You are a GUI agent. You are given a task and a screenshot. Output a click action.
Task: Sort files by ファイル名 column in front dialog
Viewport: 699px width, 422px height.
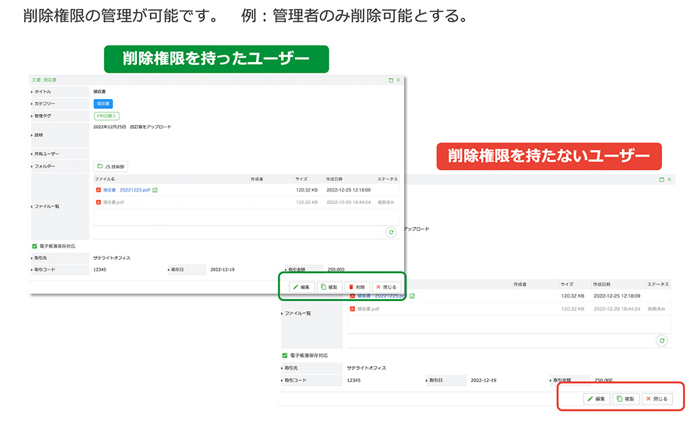(106, 180)
